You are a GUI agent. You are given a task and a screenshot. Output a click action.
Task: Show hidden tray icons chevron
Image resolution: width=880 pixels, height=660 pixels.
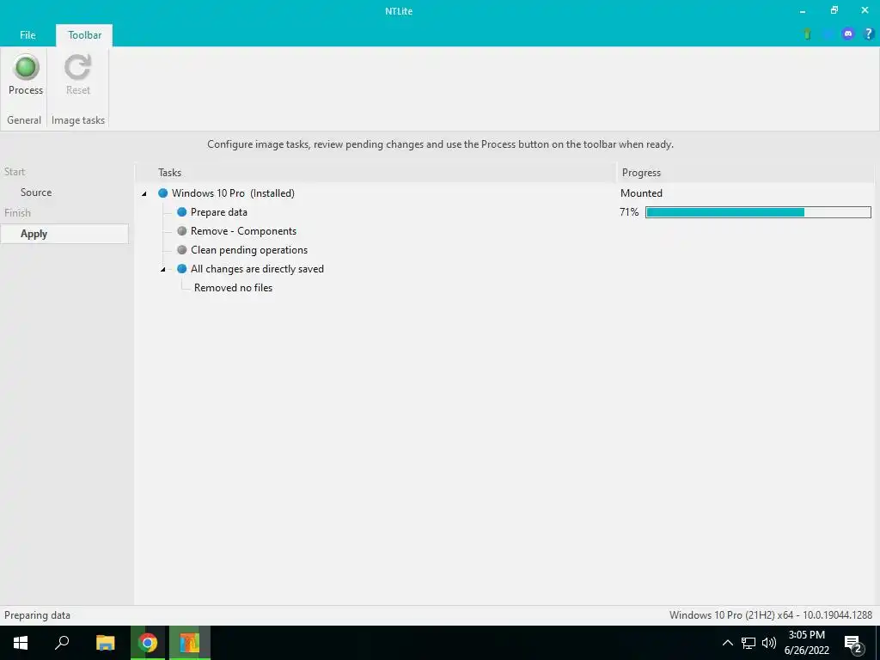point(727,643)
